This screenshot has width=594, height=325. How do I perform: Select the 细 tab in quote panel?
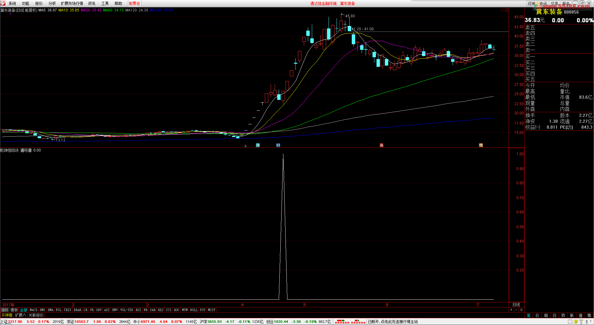[x=546, y=315]
